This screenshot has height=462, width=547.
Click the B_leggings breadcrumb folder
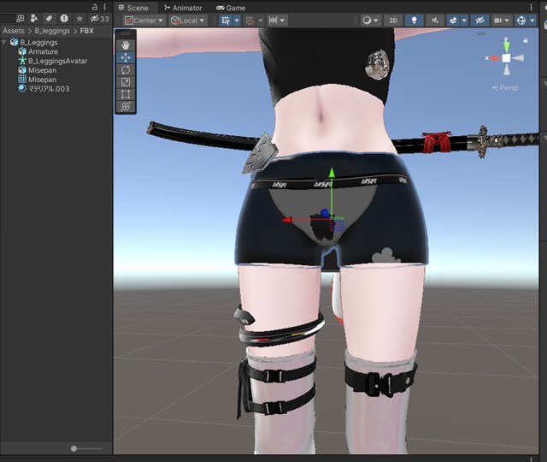click(x=53, y=31)
